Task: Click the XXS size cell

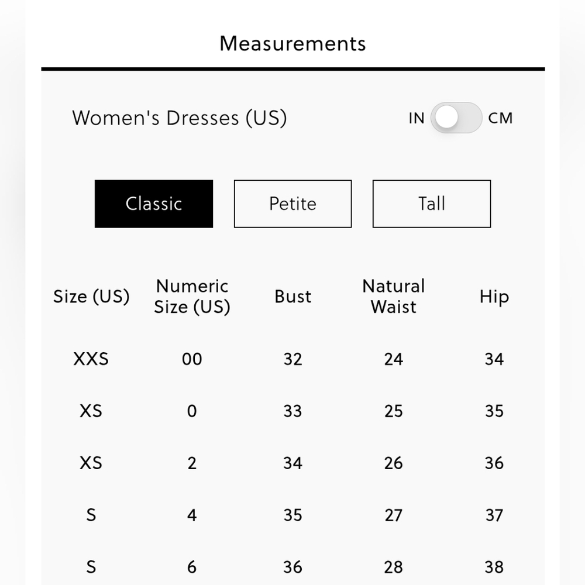Action: [x=91, y=359]
